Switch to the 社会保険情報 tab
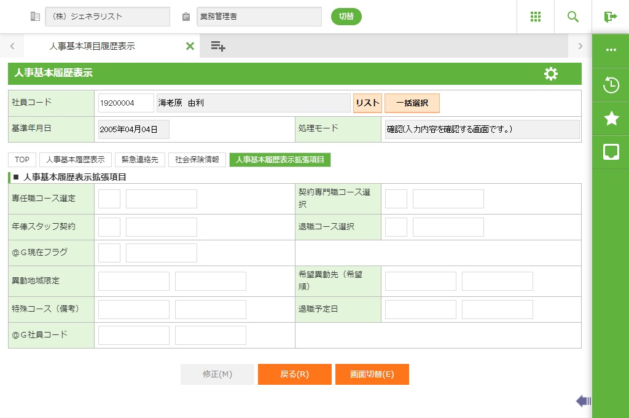629x418 pixels. 197,160
